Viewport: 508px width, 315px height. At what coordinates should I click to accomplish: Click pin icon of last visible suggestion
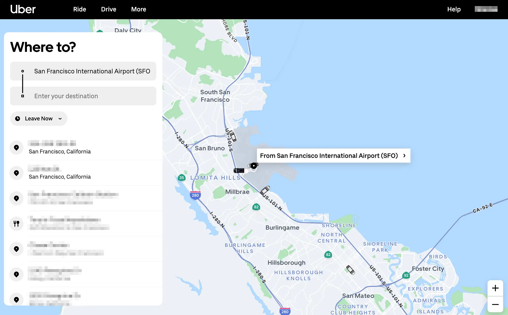click(17, 300)
